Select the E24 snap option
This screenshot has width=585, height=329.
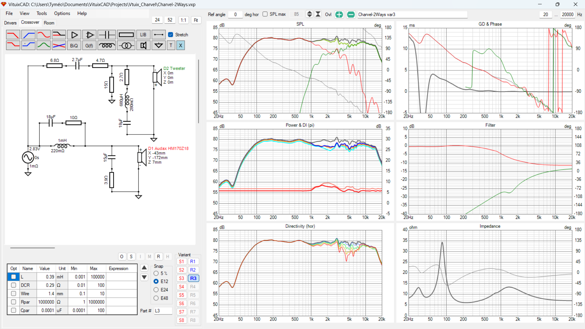(156, 290)
